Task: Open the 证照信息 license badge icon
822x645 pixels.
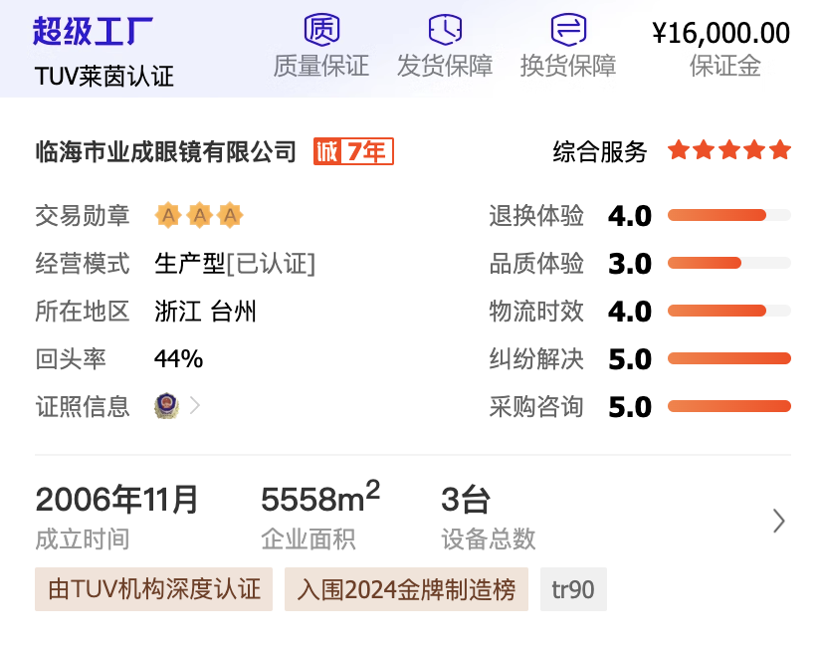Action: (166, 407)
